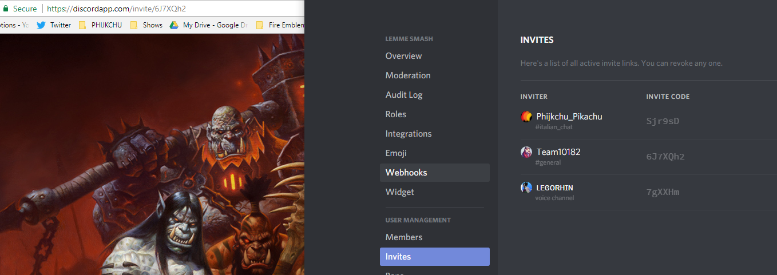This screenshot has height=275, width=777.
Task: Click the Twitter bookmark label
Action: click(x=61, y=25)
